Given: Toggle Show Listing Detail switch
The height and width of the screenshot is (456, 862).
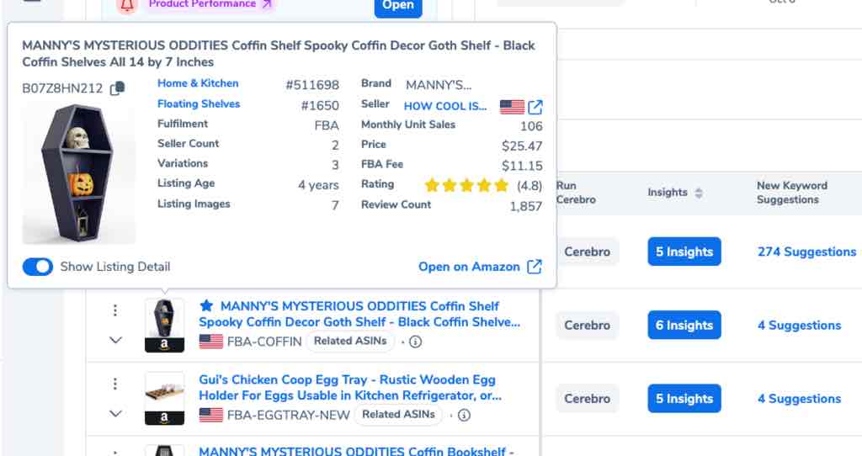Looking at the screenshot, I should tap(37, 267).
